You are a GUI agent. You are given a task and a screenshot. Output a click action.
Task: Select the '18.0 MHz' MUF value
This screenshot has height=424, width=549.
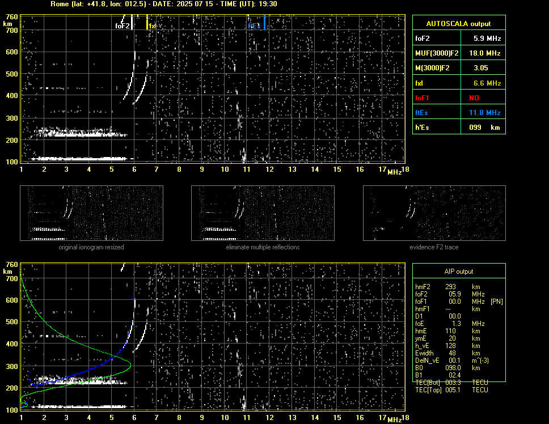[x=484, y=53]
